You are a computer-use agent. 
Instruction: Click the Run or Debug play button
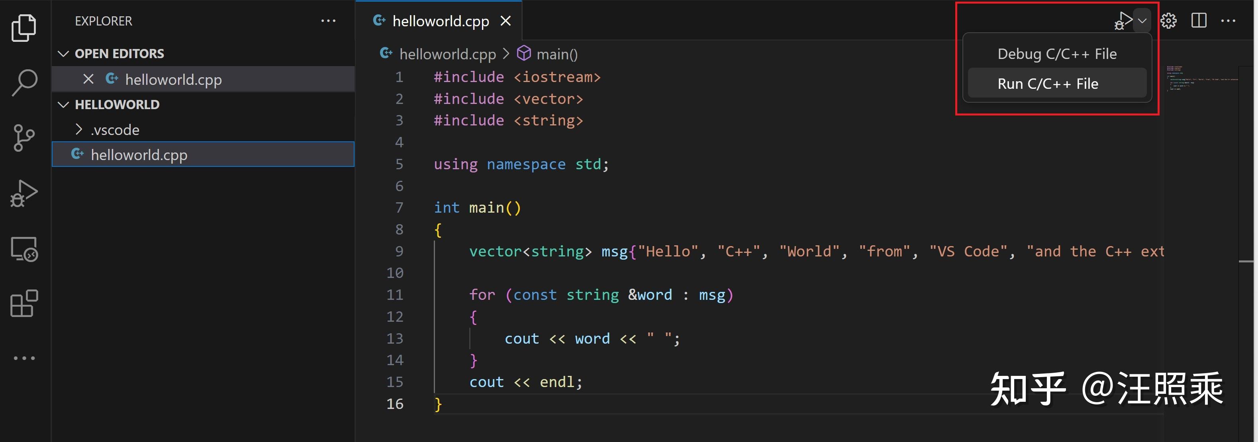(1123, 21)
